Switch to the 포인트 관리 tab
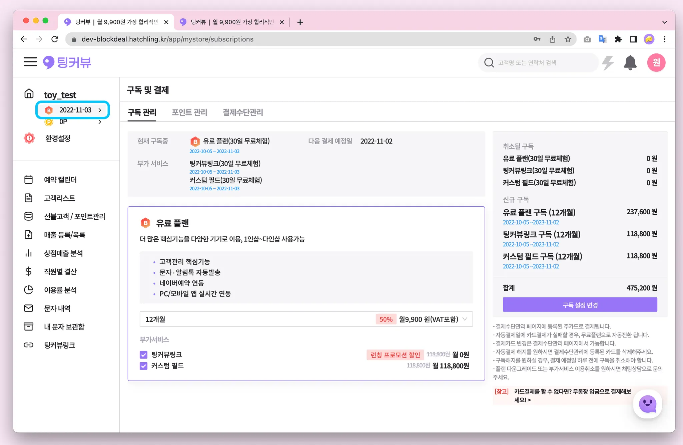Image resolution: width=683 pixels, height=445 pixels. pos(189,112)
